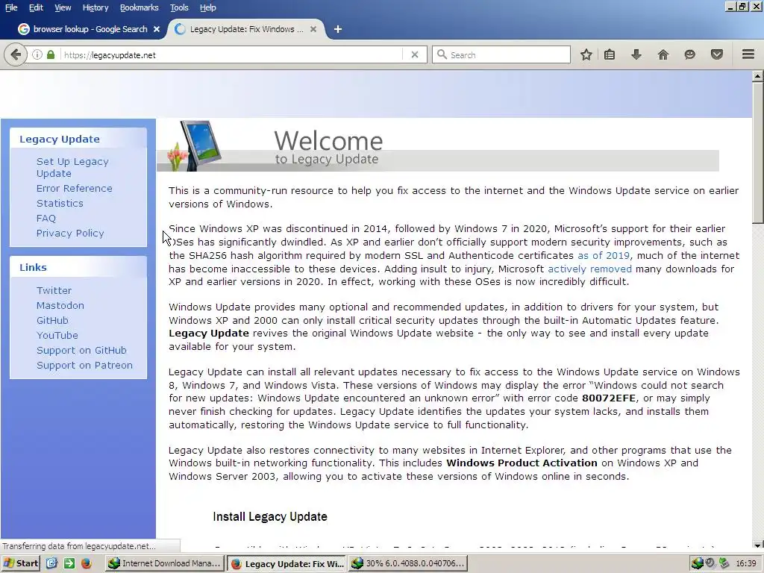Viewport: 764px width, 573px height.
Task: Switch to Legacy Update taskbar button
Action: point(286,563)
